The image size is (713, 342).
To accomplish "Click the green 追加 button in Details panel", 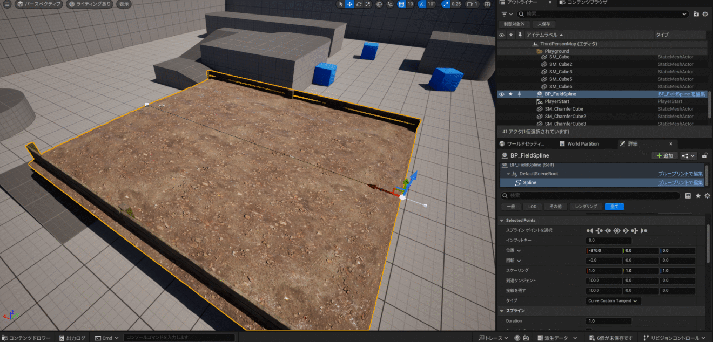I will click(x=664, y=155).
